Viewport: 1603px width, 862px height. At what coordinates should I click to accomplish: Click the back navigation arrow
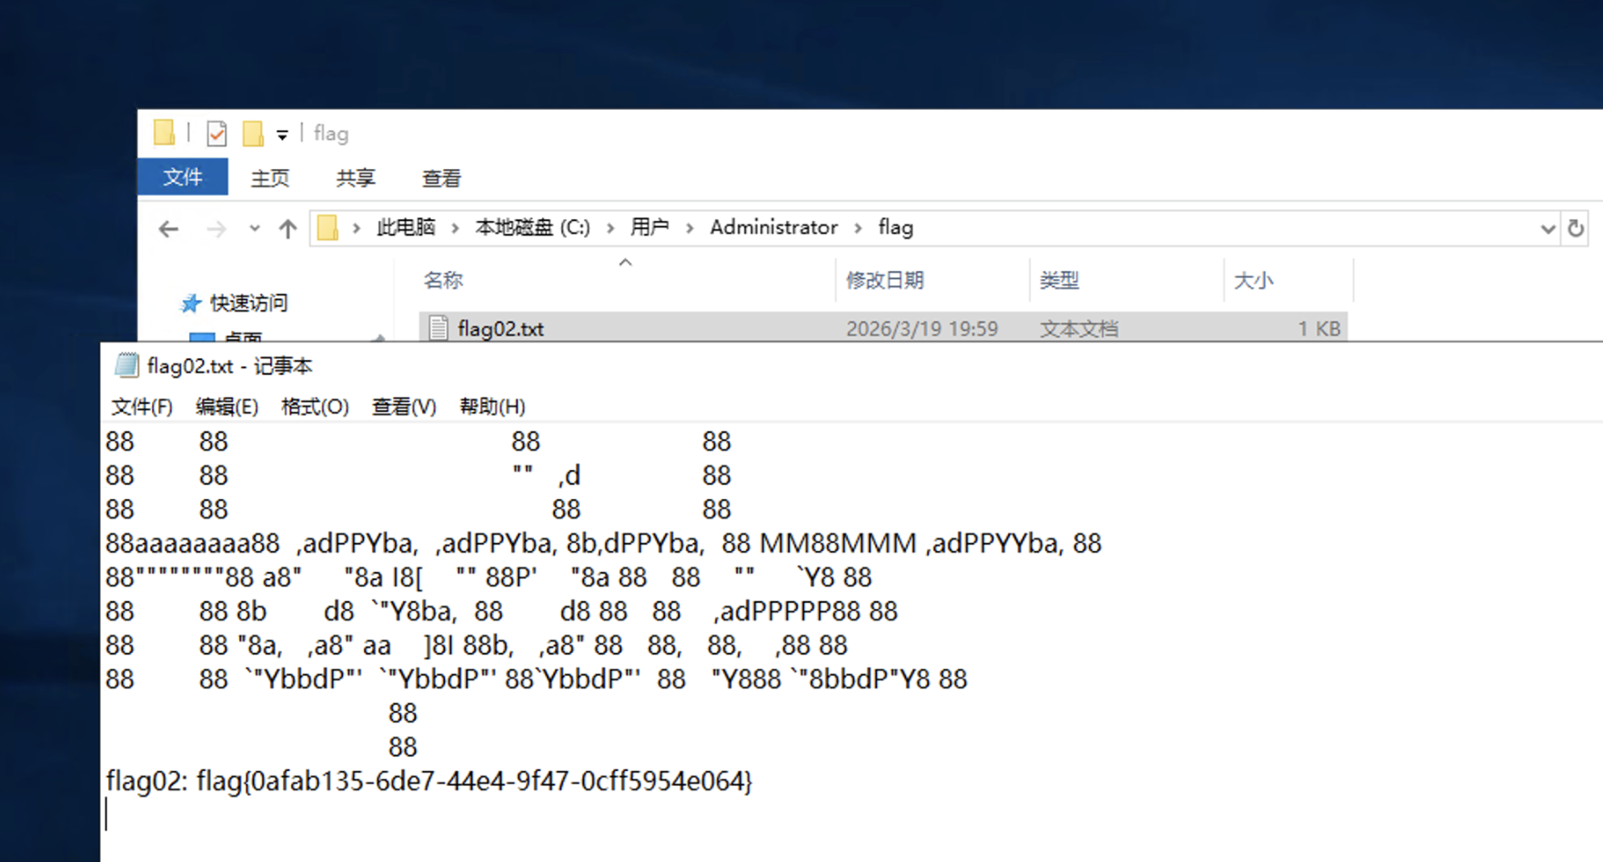(x=168, y=229)
